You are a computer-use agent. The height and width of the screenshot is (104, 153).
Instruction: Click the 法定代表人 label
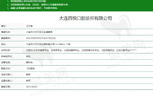(x=7, y=75)
